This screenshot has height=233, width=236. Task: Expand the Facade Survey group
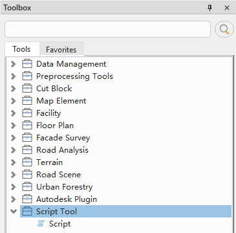[14, 138]
